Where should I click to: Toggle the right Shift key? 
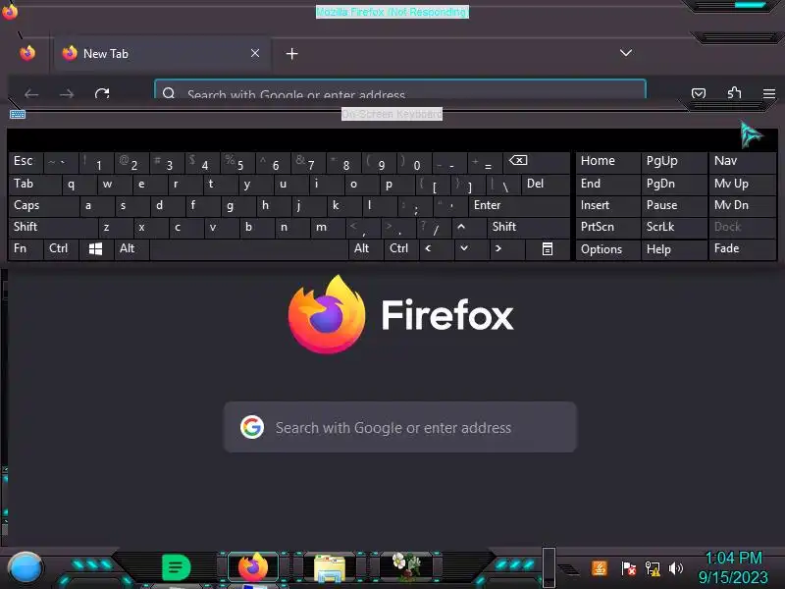pos(528,227)
